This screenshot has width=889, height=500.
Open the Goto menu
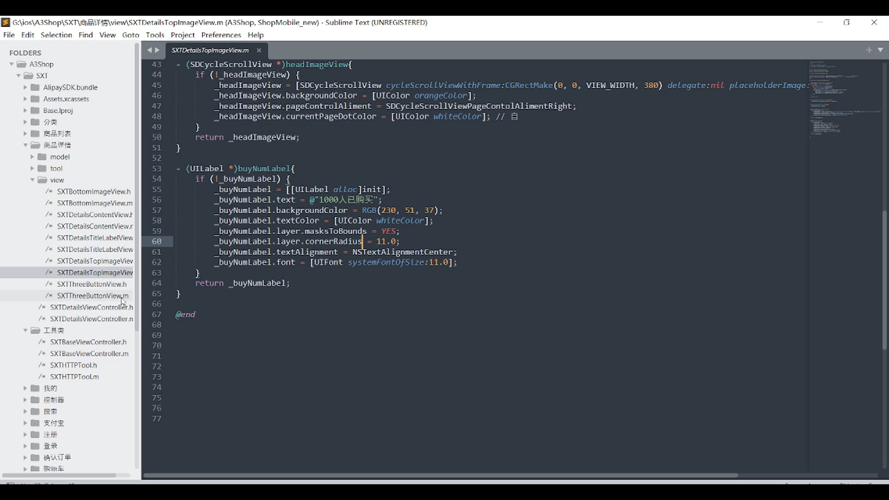(131, 35)
